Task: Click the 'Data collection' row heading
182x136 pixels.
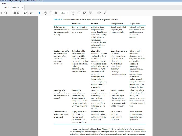Action: (x=60, y=112)
